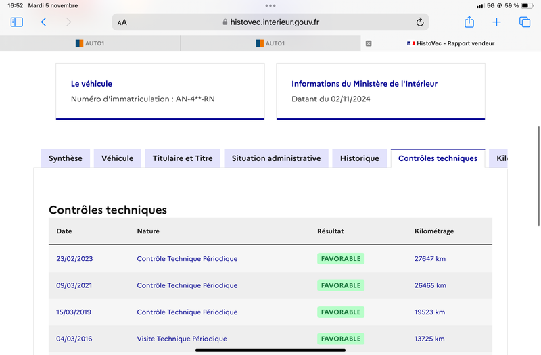Show all open tabs overview
This screenshot has height=355, width=541.
[x=525, y=22]
